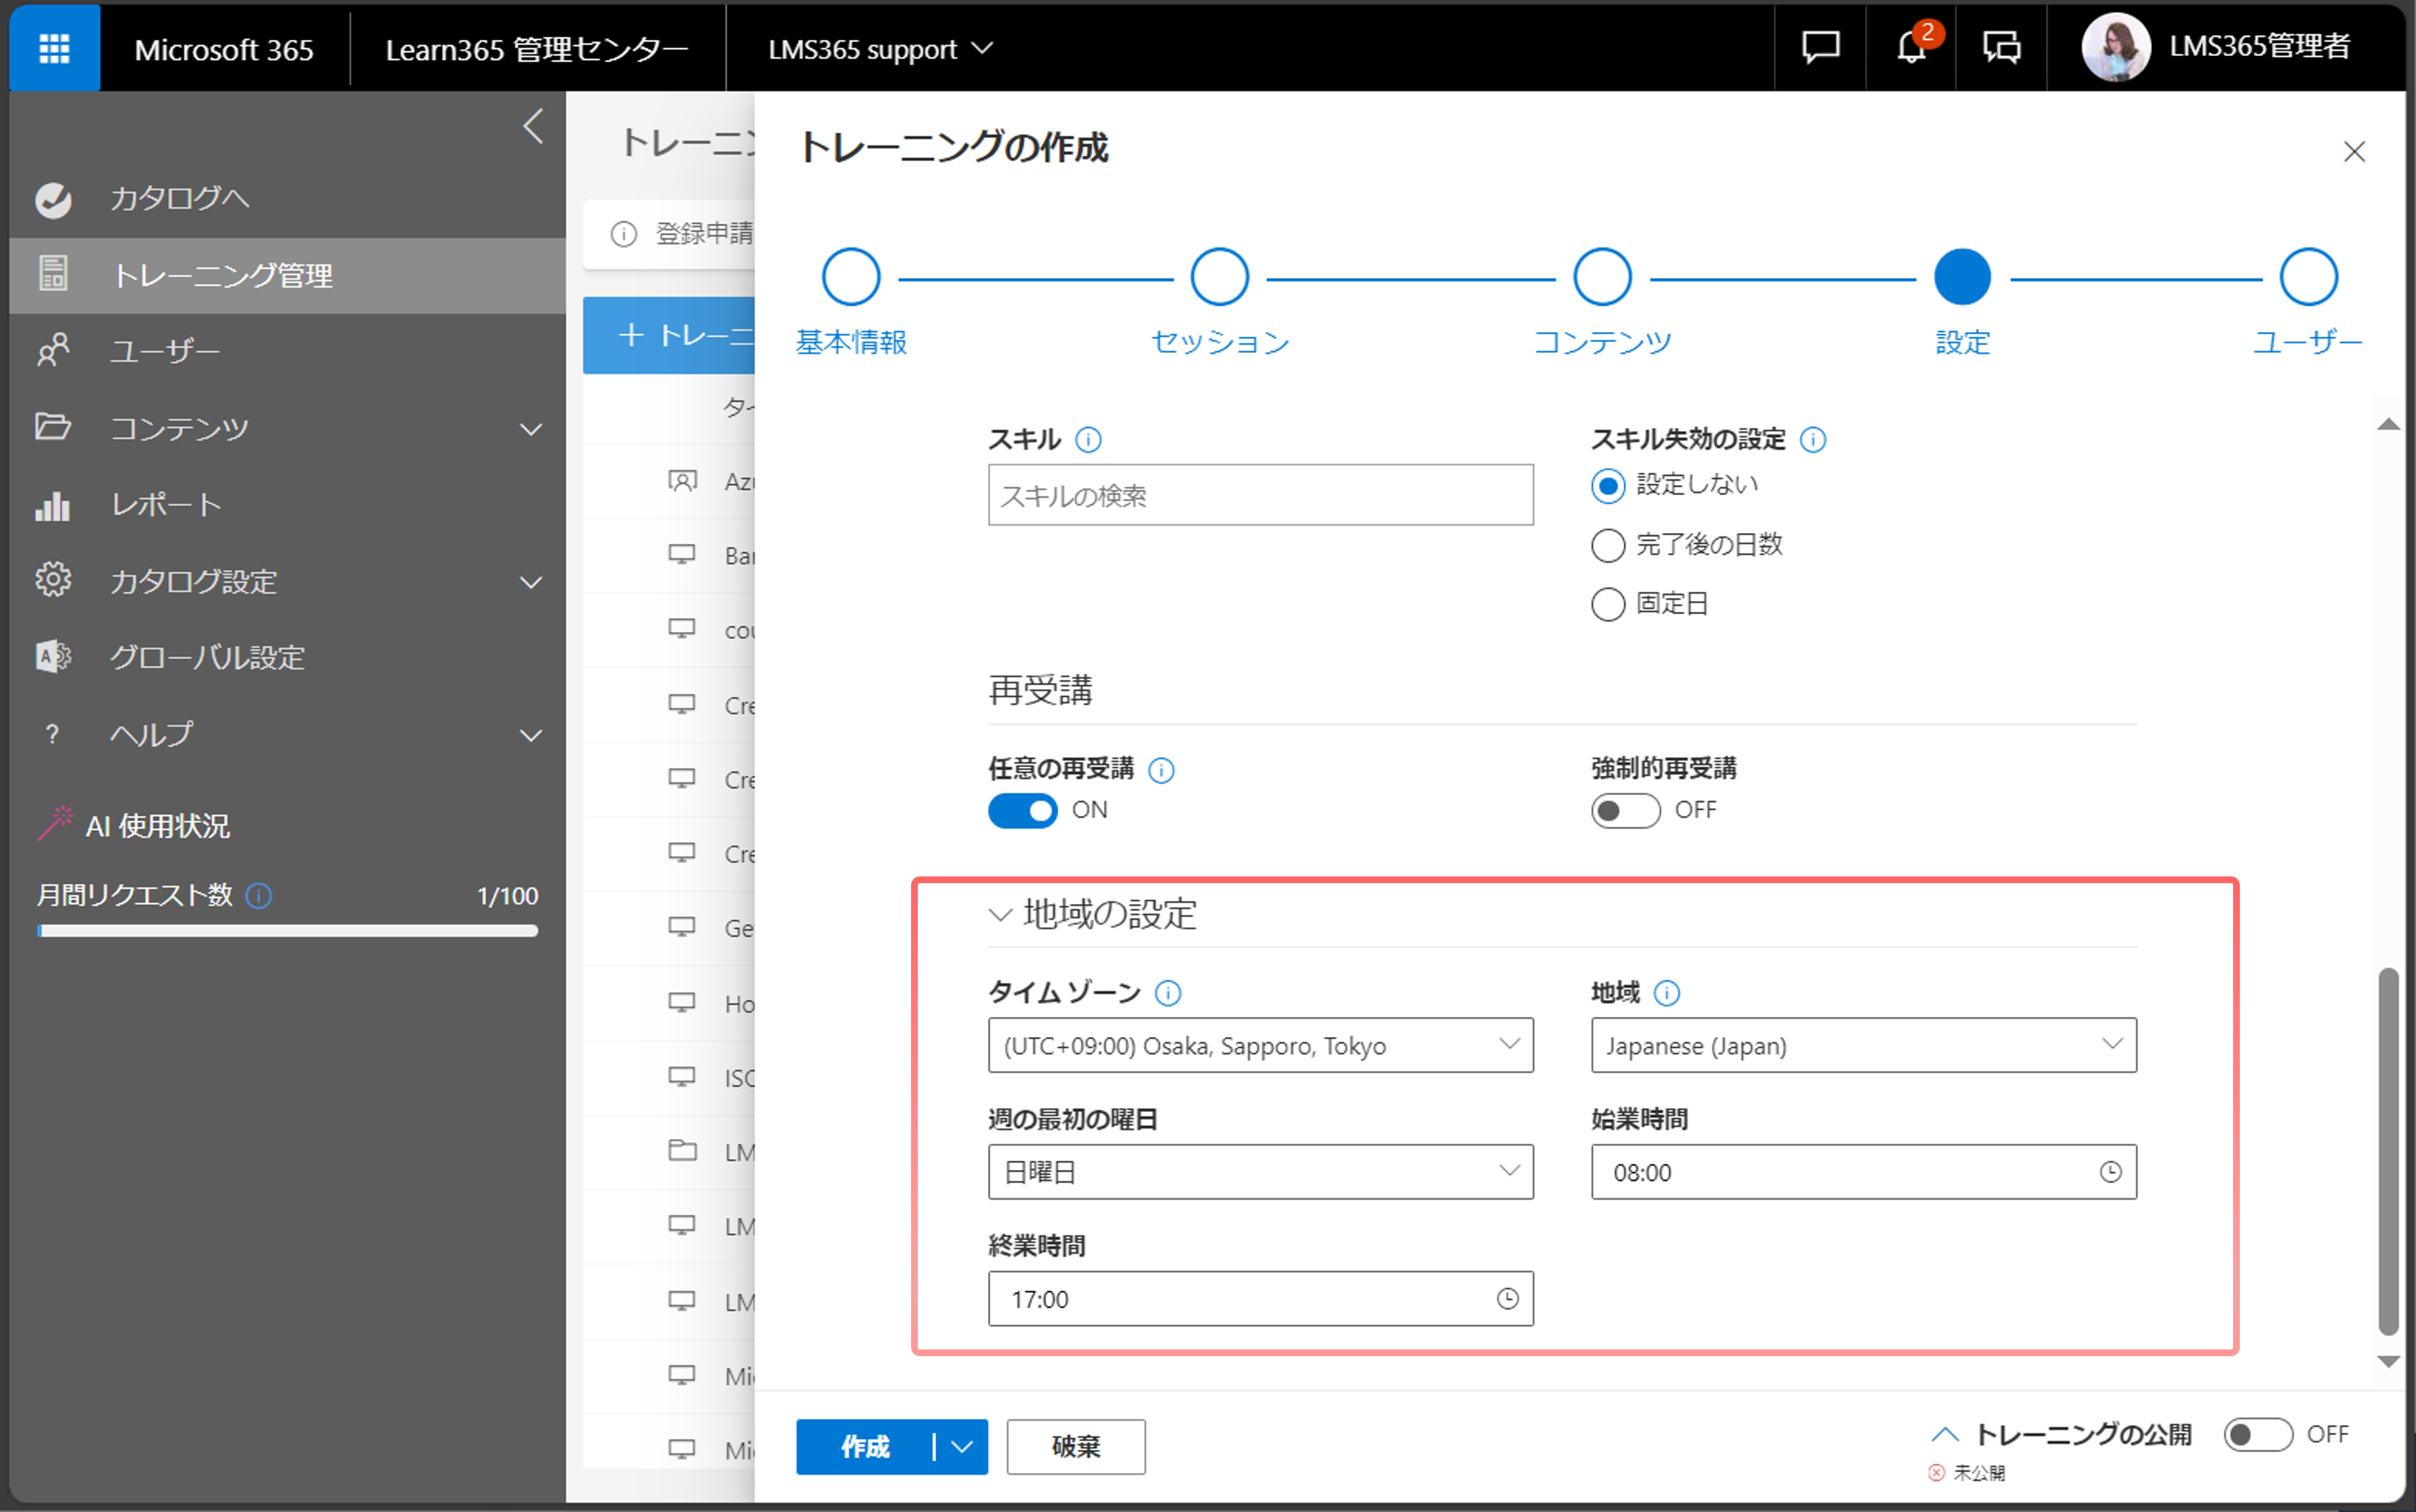Image resolution: width=2416 pixels, height=1512 pixels.
Task: Collapse the left navigation sidebar arrow
Action: 533,127
